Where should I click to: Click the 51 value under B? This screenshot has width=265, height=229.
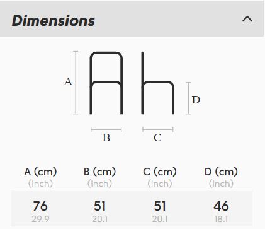(x=99, y=206)
